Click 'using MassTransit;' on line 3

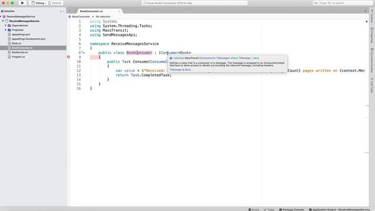pos(109,30)
